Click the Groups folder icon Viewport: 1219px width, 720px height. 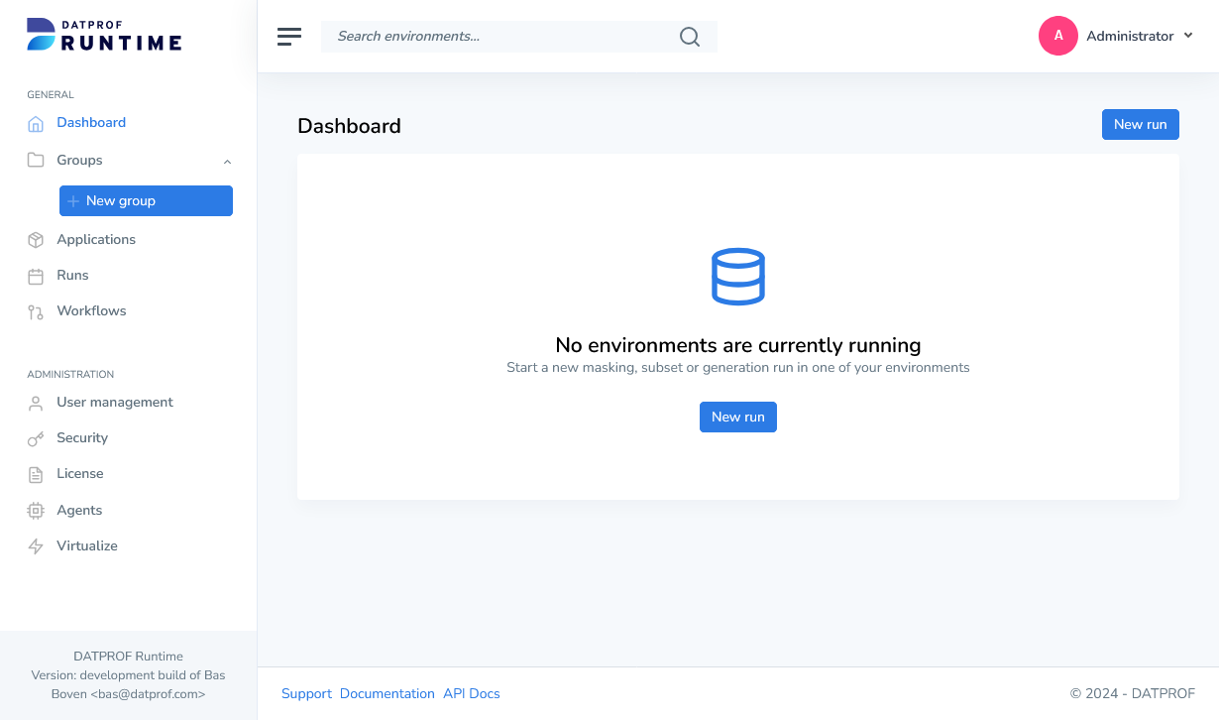point(36,160)
